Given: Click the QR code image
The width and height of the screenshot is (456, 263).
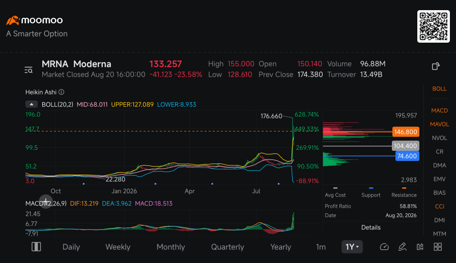Looking at the screenshot, I should tap(433, 26).
